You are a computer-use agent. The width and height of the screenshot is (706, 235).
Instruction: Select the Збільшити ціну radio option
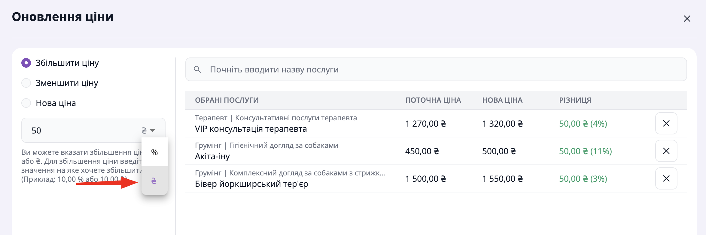(x=26, y=63)
